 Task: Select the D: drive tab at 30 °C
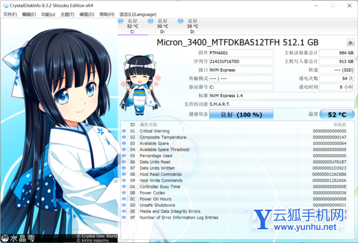(x=162, y=26)
